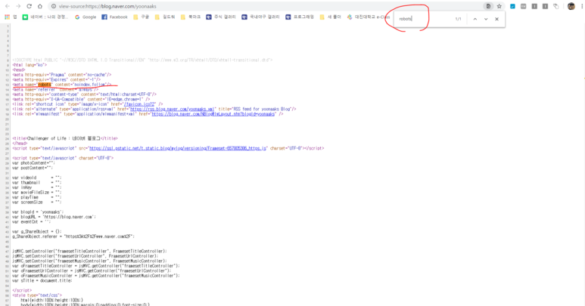The width and height of the screenshot is (585, 306).
Task: Open the Facebook bookmark
Action: click(114, 17)
